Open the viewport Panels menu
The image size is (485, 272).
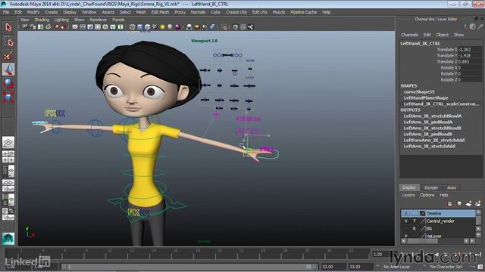click(118, 20)
